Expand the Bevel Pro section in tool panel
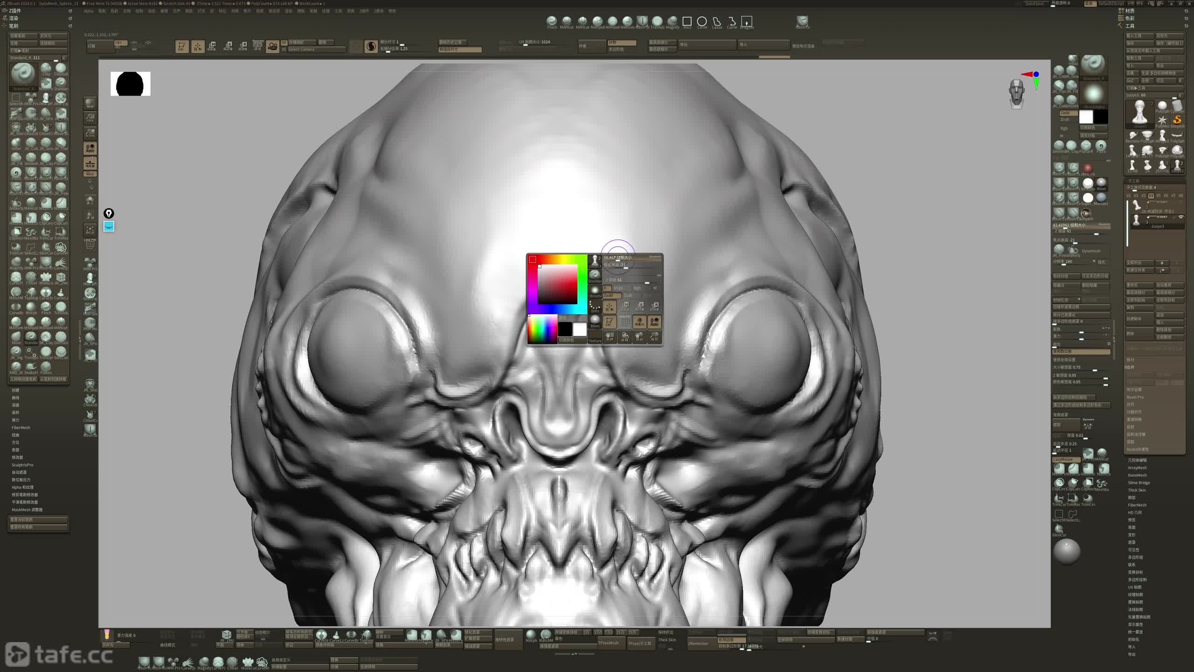Screen dimensions: 1194x672 (1135, 397)
